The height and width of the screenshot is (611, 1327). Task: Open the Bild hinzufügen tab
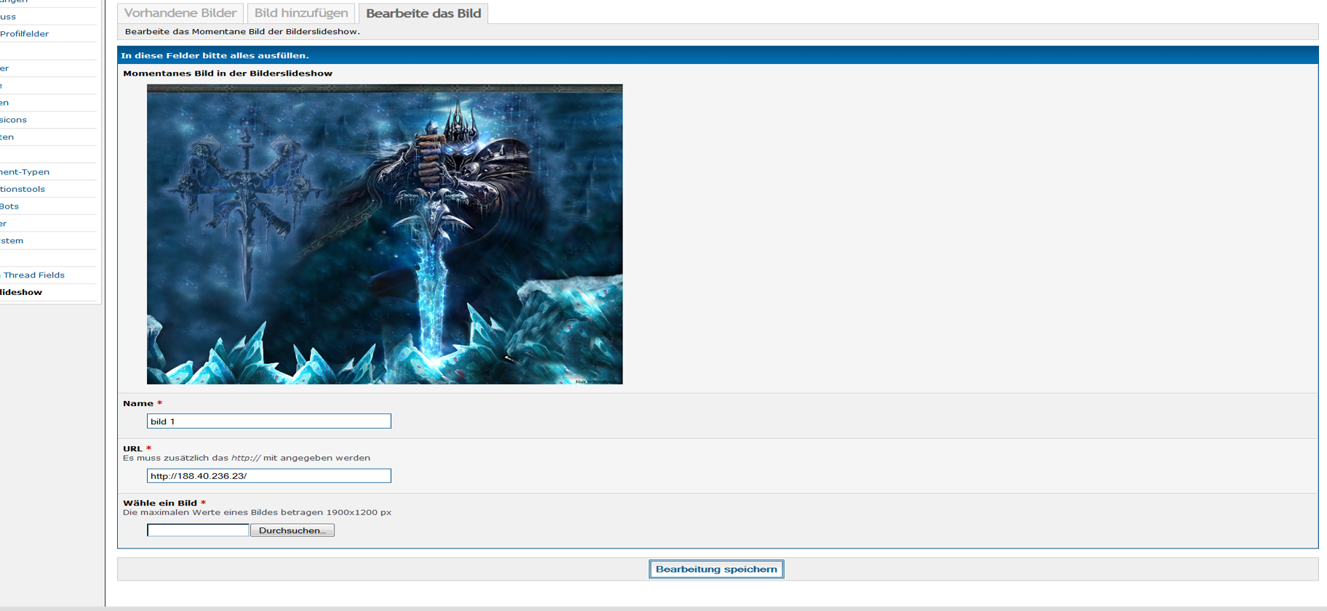click(x=301, y=13)
